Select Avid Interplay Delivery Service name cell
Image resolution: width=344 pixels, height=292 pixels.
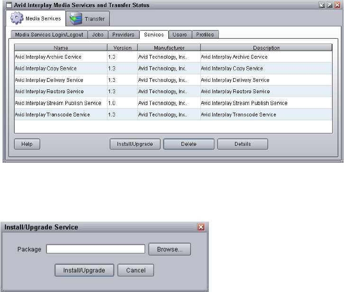pos(61,80)
